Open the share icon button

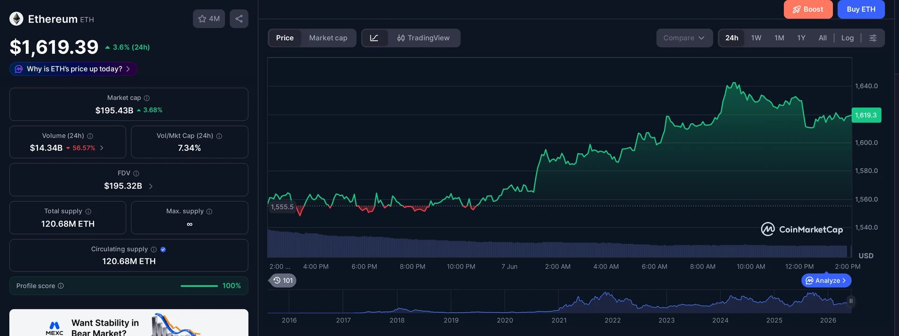click(x=239, y=19)
